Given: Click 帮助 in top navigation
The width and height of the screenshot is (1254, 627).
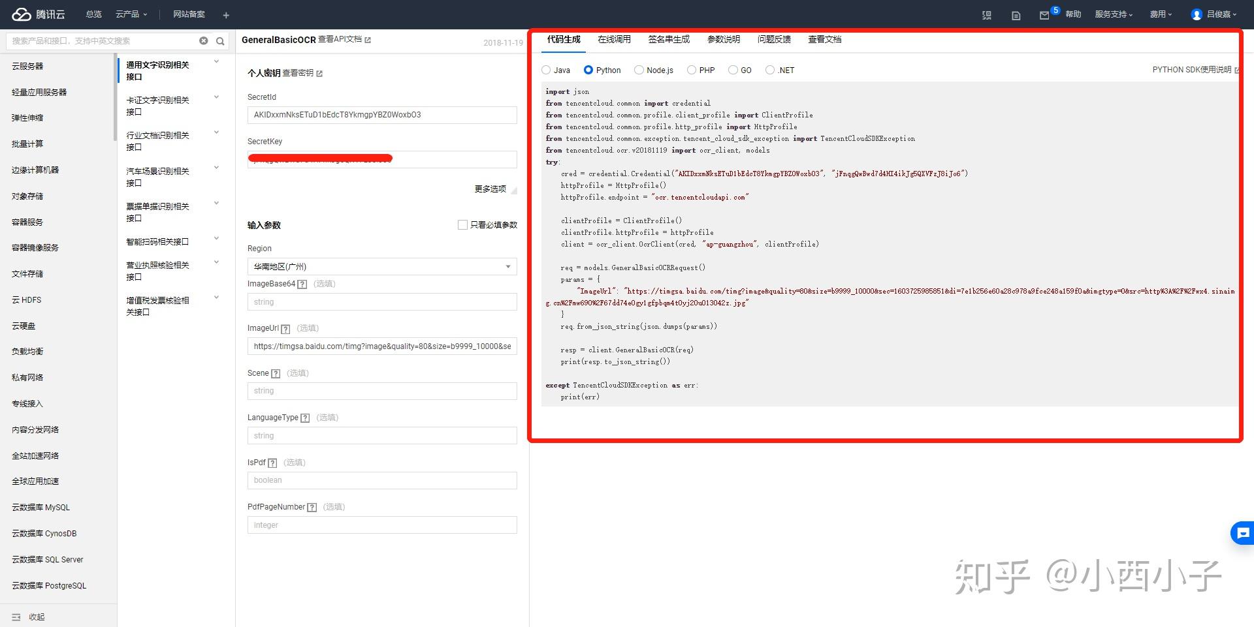Looking at the screenshot, I should pos(1073,14).
